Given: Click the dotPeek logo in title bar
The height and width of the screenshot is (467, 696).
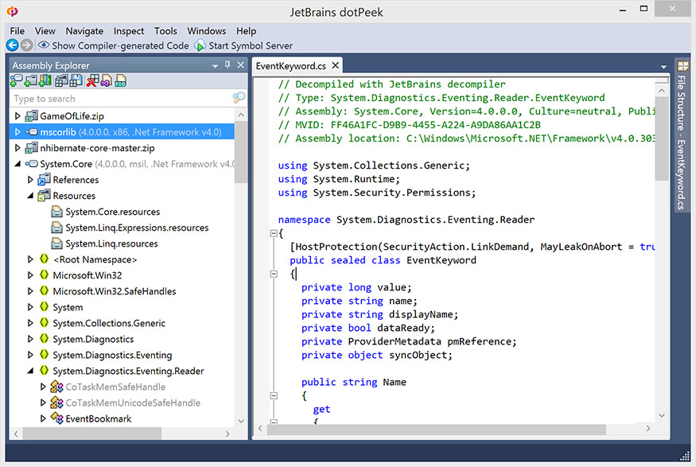Looking at the screenshot, I should [x=13, y=11].
